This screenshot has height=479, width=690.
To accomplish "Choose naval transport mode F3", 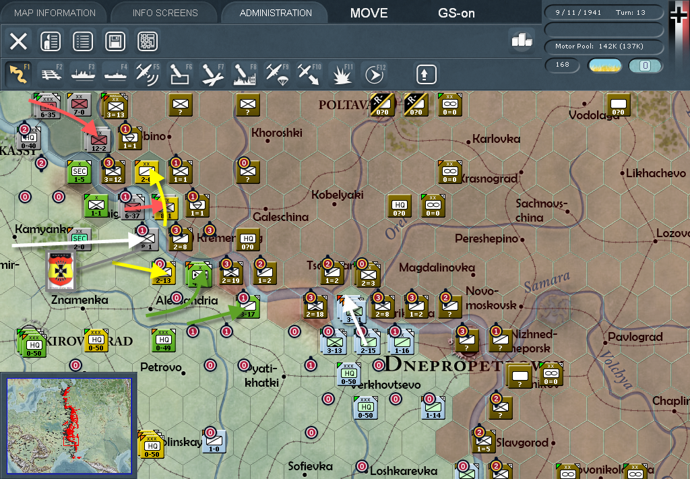I will [x=83, y=73].
